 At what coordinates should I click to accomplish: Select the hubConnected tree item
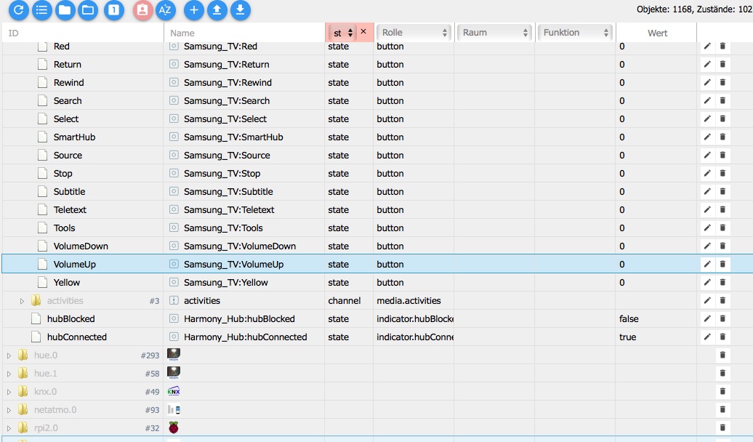[77, 337]
